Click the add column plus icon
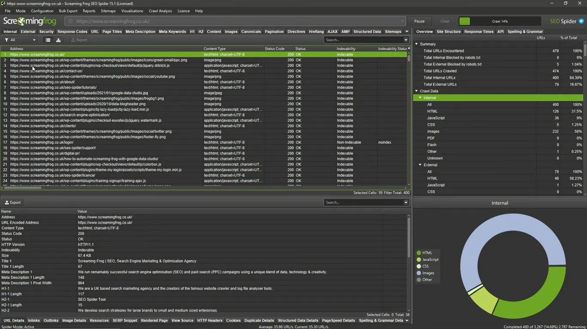587x329 pixels. click(409, 48)
